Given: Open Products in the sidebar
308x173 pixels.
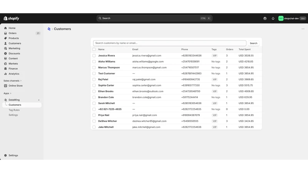Looking at the screenshot, I should click(13, 38).
